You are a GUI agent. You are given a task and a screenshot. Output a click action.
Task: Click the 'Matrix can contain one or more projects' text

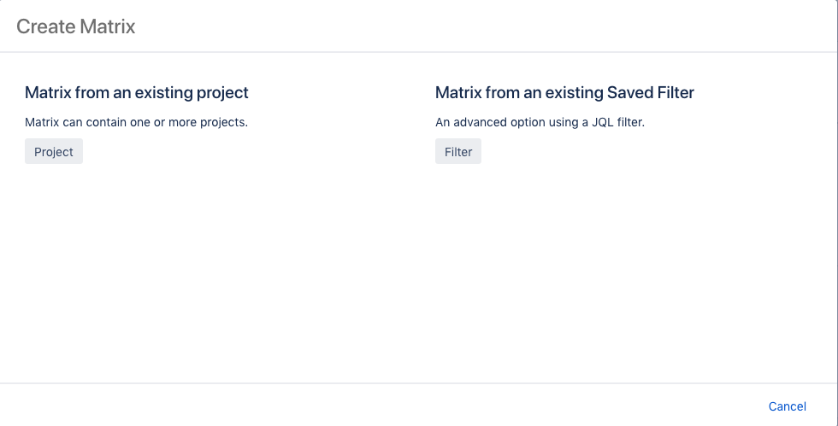click(x=136, y=122)
